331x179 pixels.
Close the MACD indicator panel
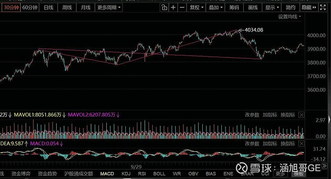(x=301, y=143)
